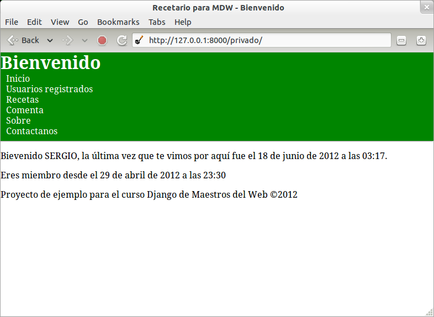
Task: Click the 'Bievenido SERGIO' welcome text
Action: (x=194, y=156)
